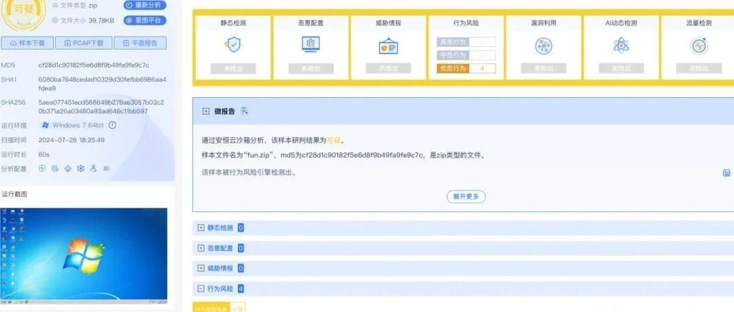Click the 低危行为 count row showing 4
The width and height of the screenshot is (734, 312).
click(x=466, y=69)
